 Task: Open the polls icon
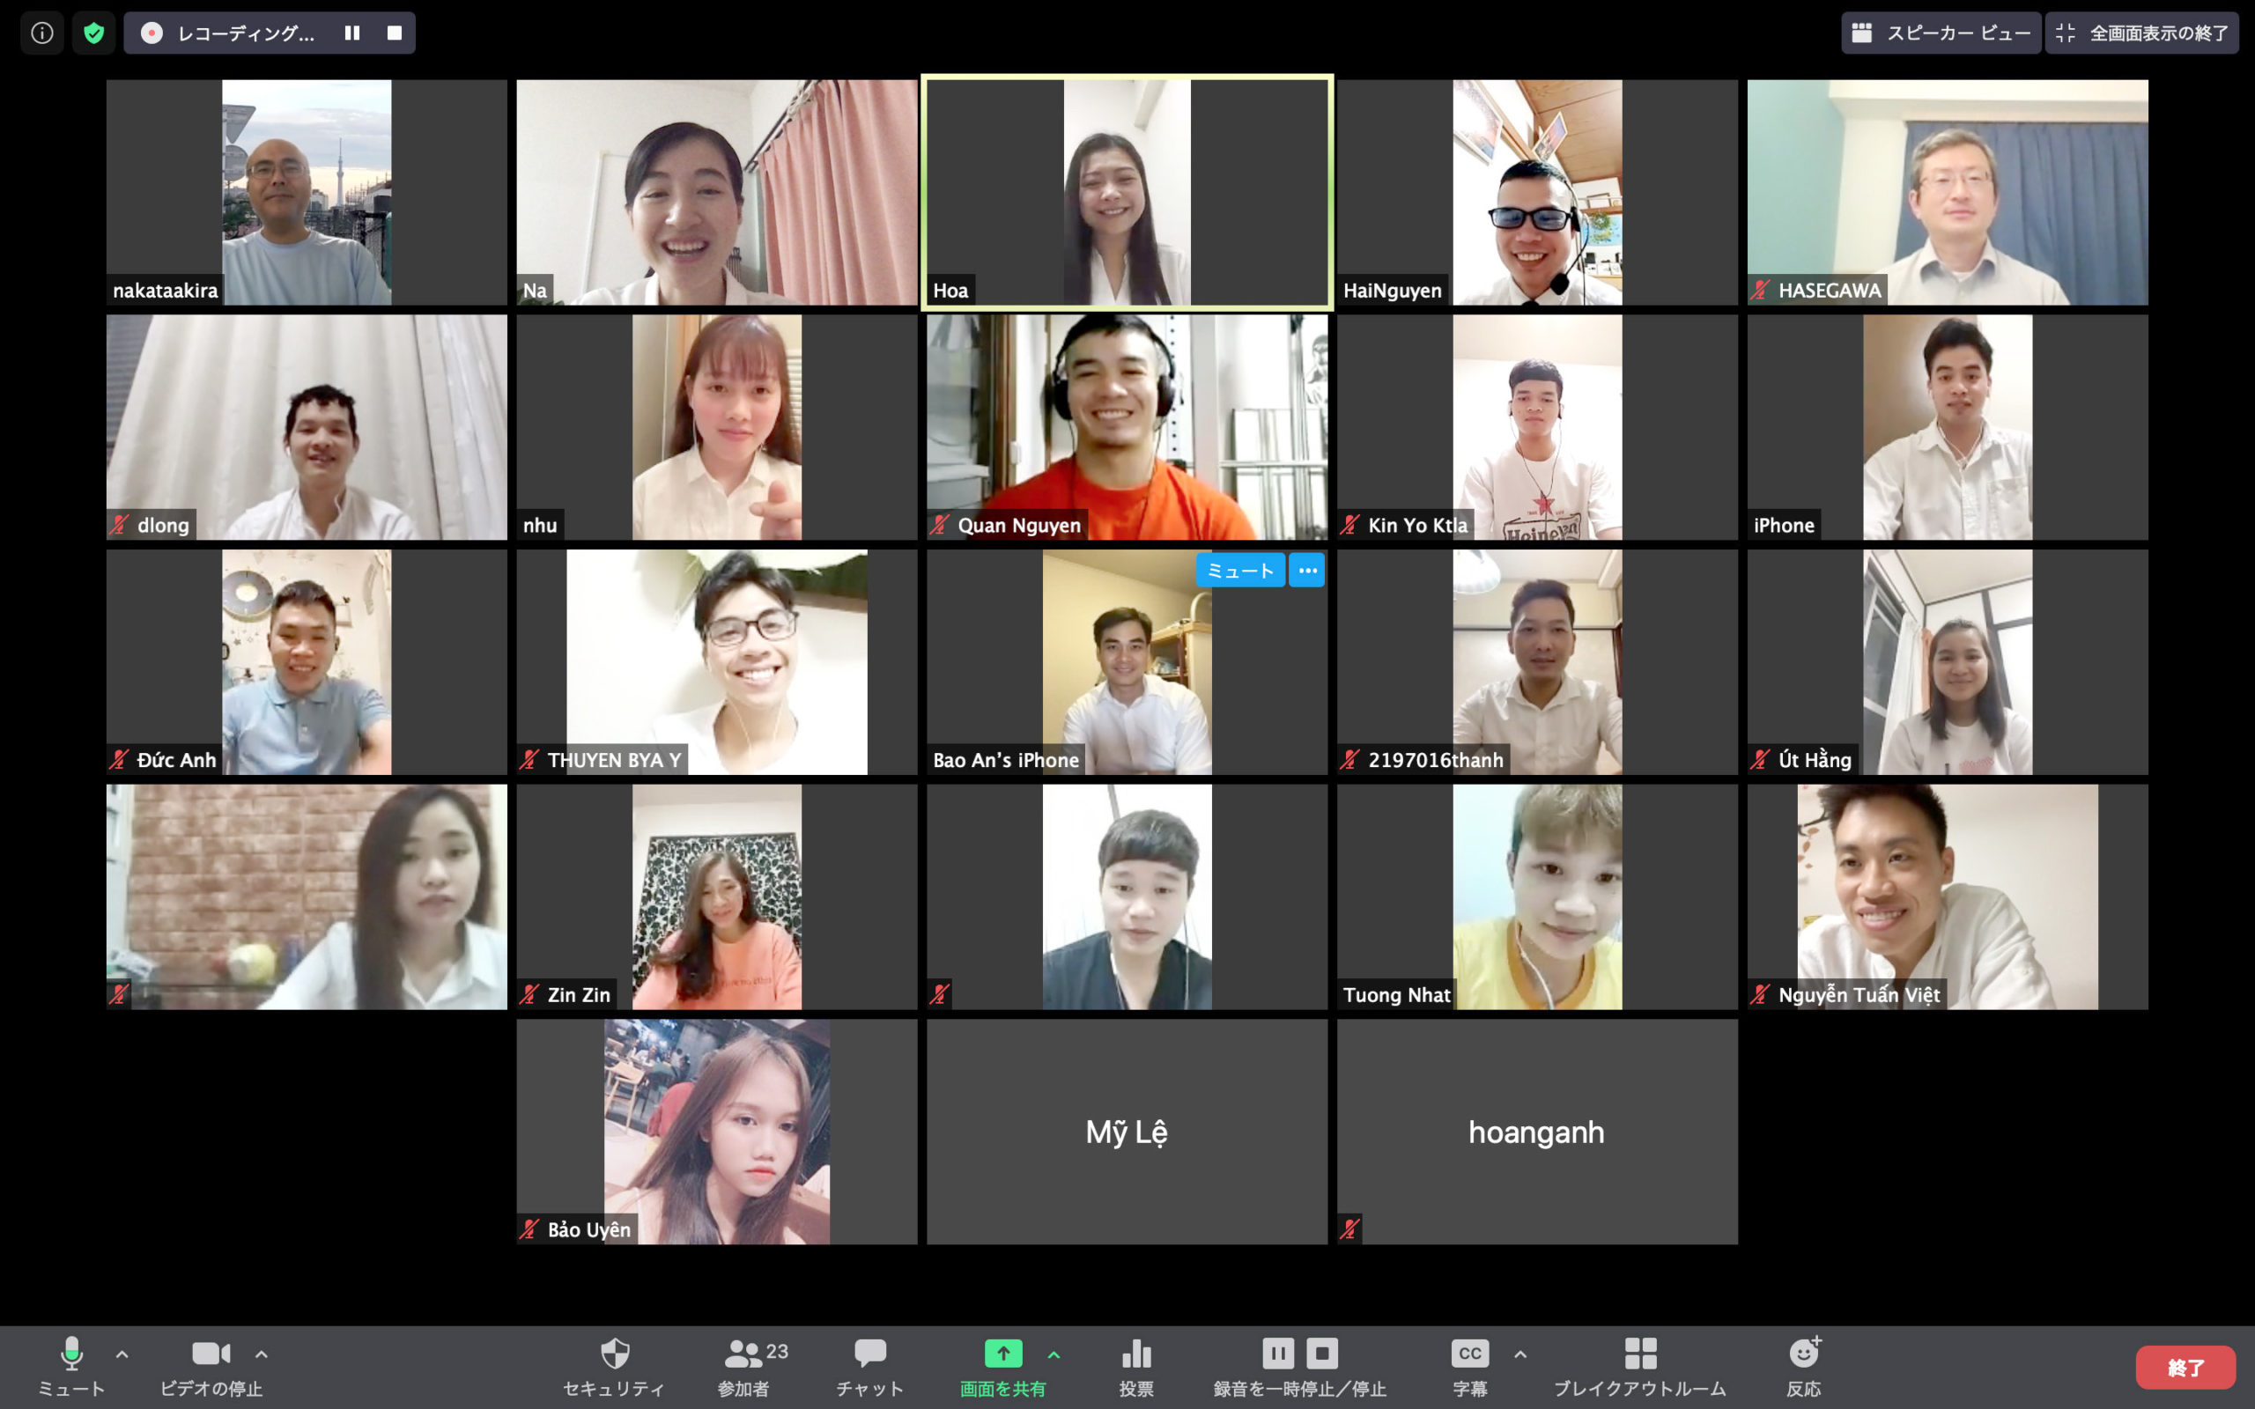(x=1136, y=1365)
